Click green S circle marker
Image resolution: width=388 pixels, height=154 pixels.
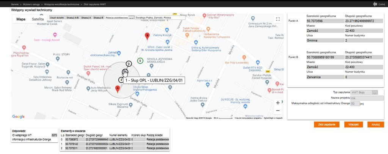140,60
